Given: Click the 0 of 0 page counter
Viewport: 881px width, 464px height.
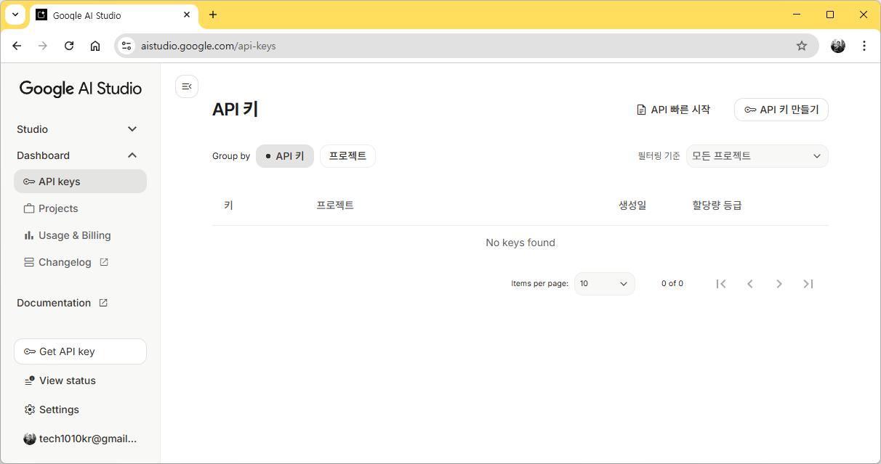Looking at the screenshot, I should pyautogui.click(x=672, y=284).
